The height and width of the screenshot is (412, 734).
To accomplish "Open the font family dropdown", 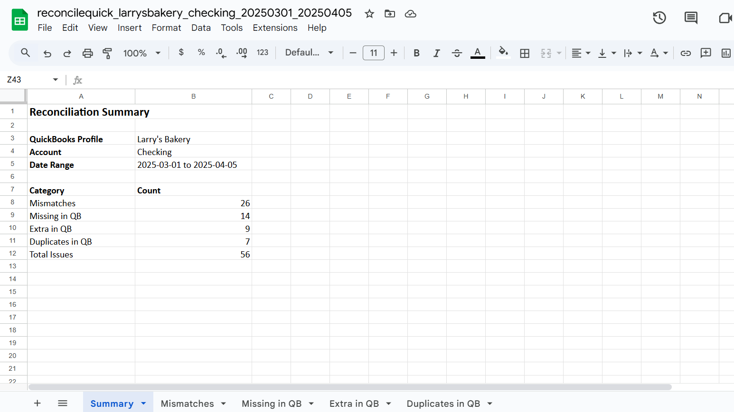I will point(309,53).
